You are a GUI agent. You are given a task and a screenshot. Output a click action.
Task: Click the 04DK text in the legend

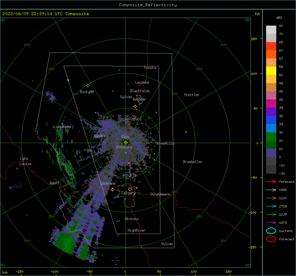point(283,190)
